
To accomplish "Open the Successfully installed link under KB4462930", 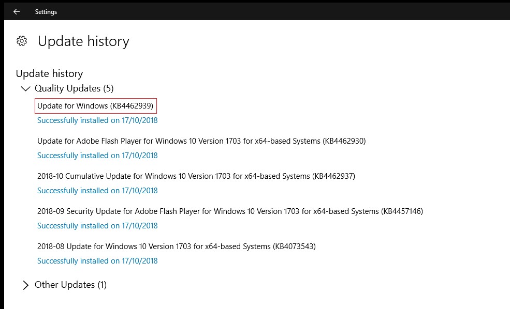I will [97, 156].
